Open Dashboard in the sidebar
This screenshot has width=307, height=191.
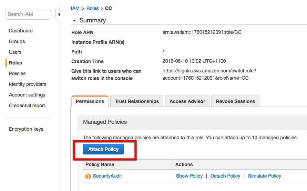21,31
